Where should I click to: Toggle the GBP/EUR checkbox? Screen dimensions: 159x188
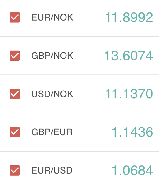point(15,132)
